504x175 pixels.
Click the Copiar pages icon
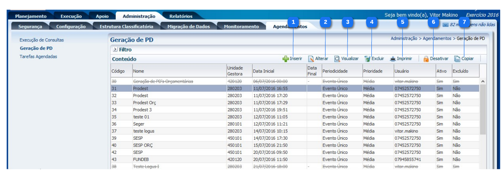(x=457, y=59)
